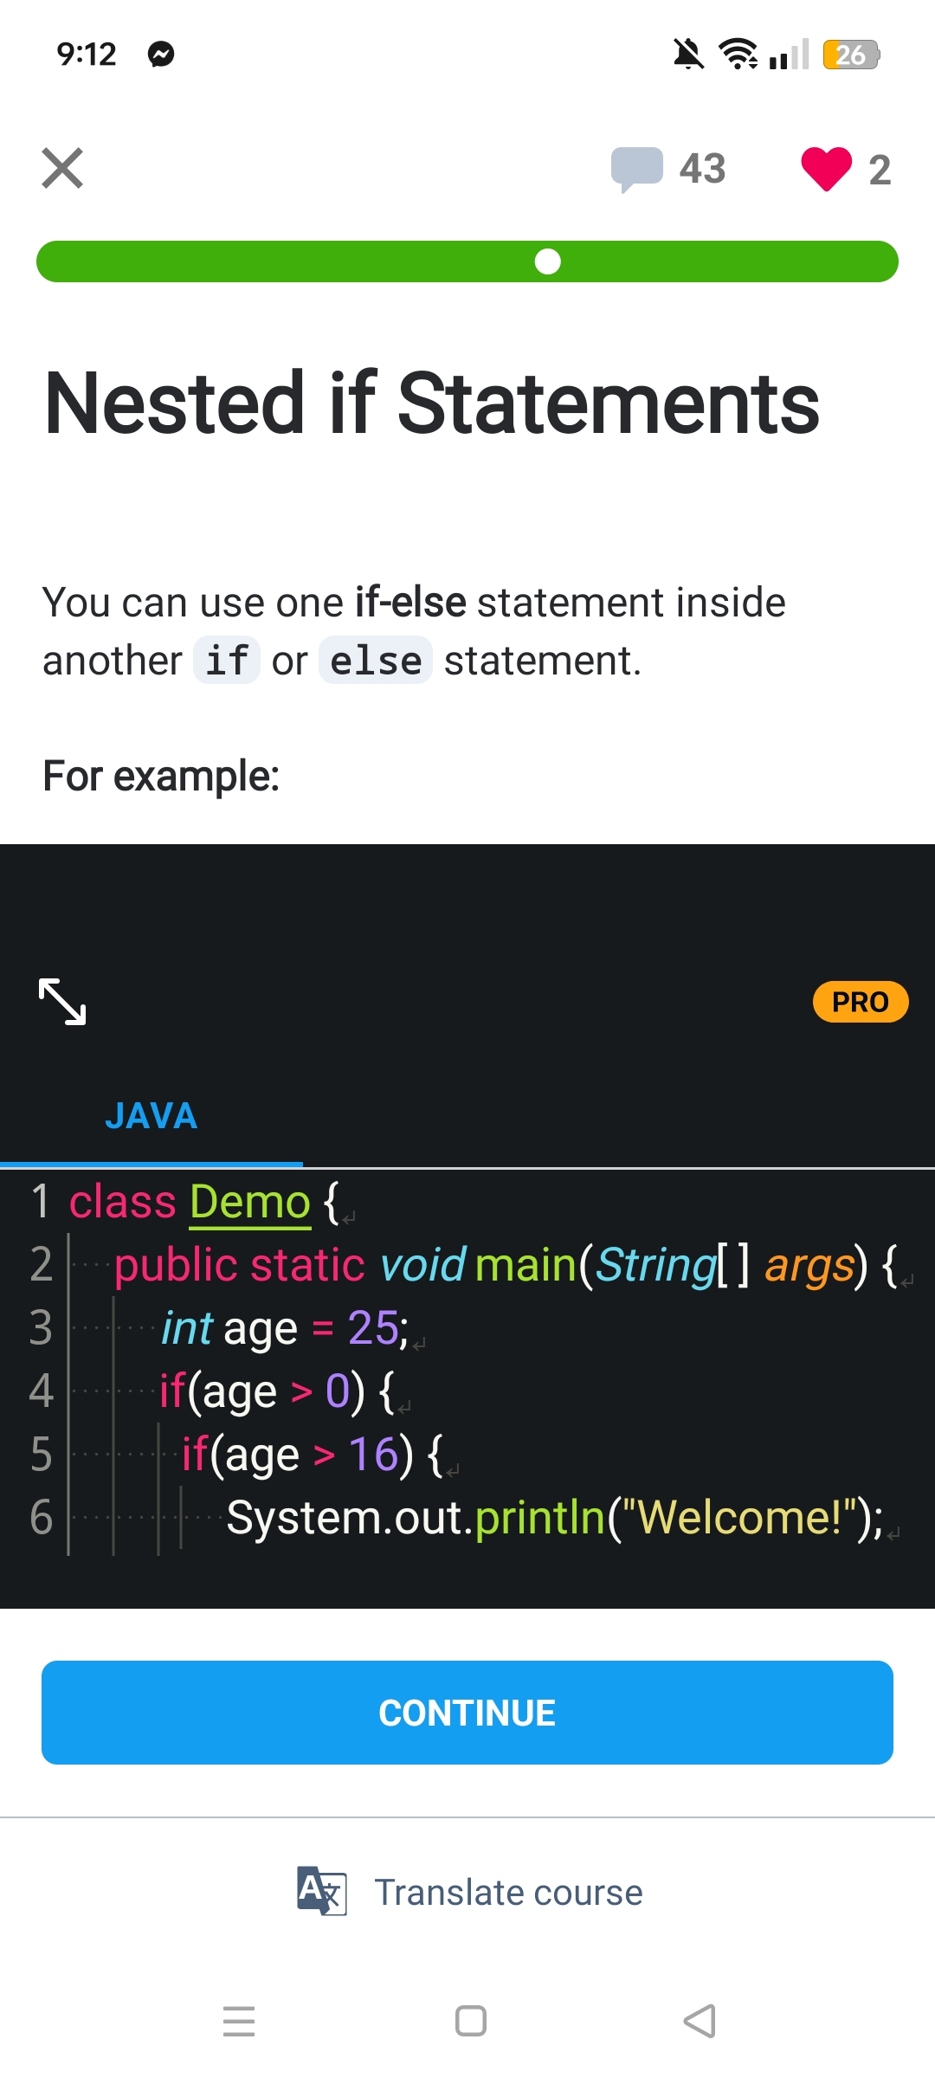Screen dimensions: 935x2078
Task: Click line 3 int age declaration
Action: click(285, 1328)
